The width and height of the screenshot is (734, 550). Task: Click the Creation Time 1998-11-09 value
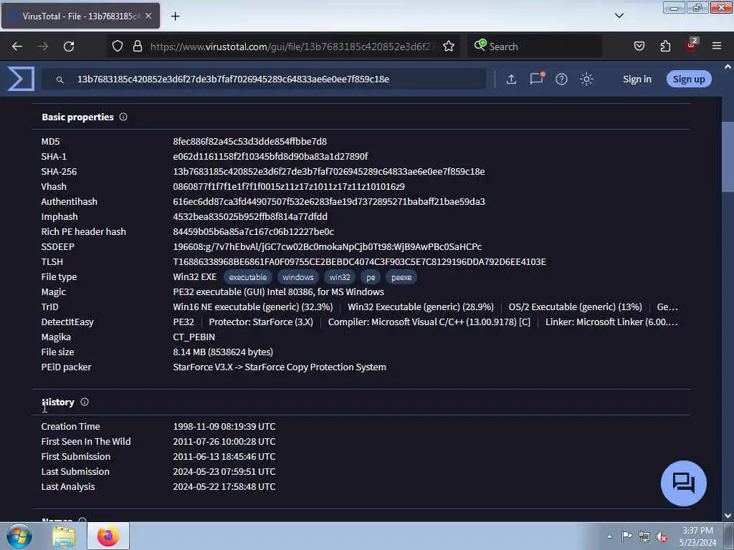[224, 427]
